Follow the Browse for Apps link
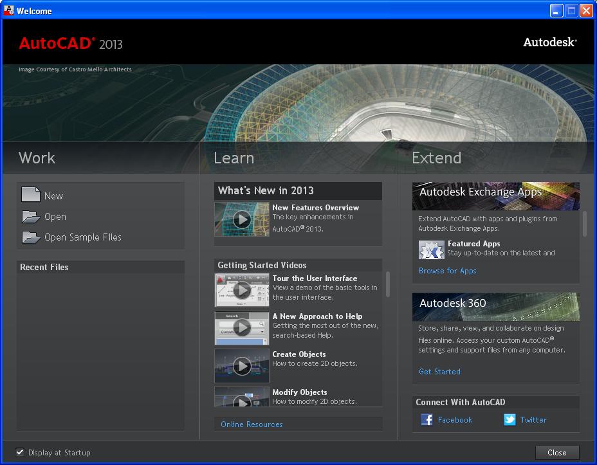 [x=447, y=271]
